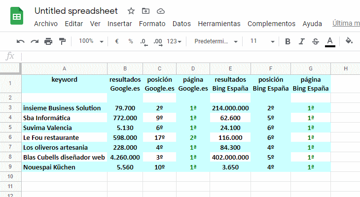Select the paint format roller tool
The height and width of the screenshot is (197, 360).
point(62,41)
